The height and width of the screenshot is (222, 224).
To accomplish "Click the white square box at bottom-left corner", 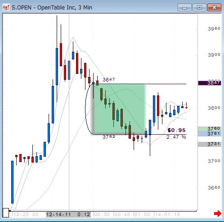I will 6,213.
